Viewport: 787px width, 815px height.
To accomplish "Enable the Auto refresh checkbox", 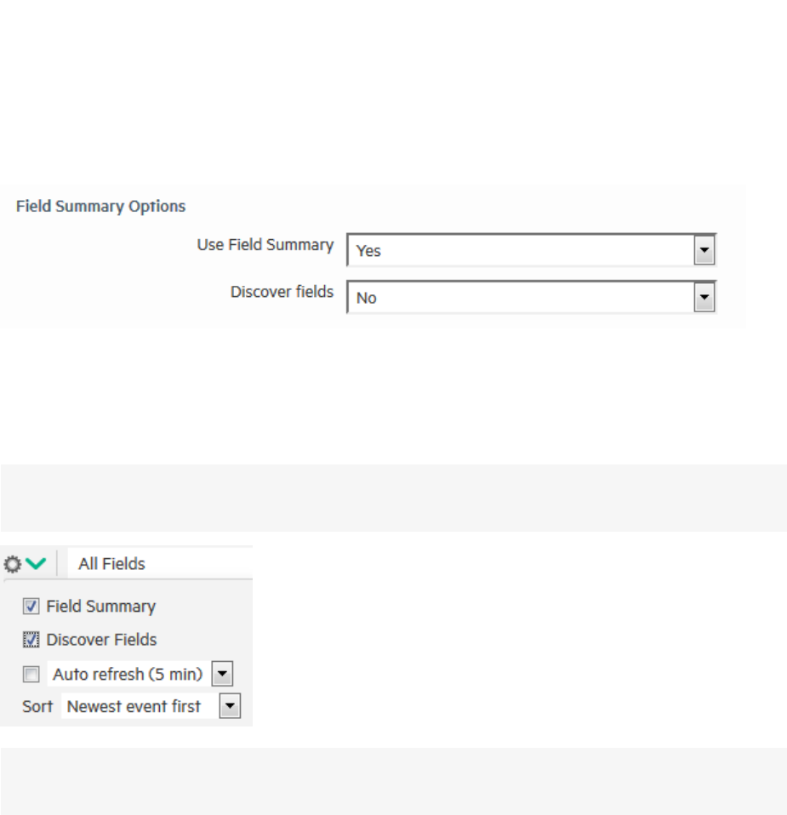I will coord(31,675).
